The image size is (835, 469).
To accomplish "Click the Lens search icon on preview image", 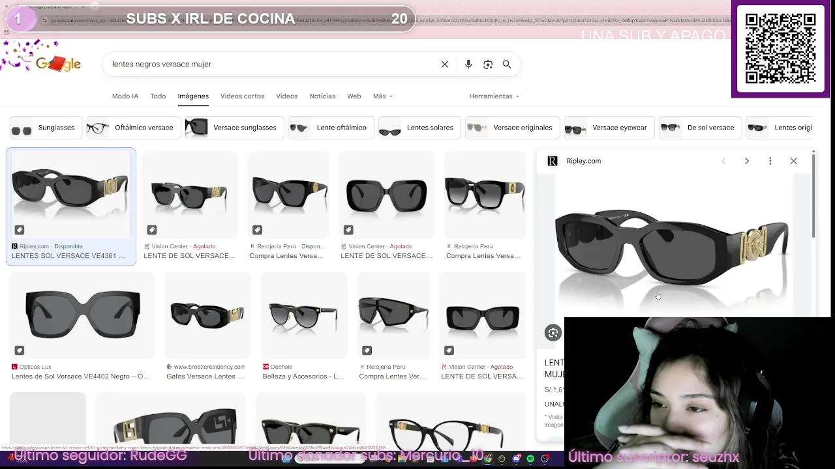I will [553, 333].
